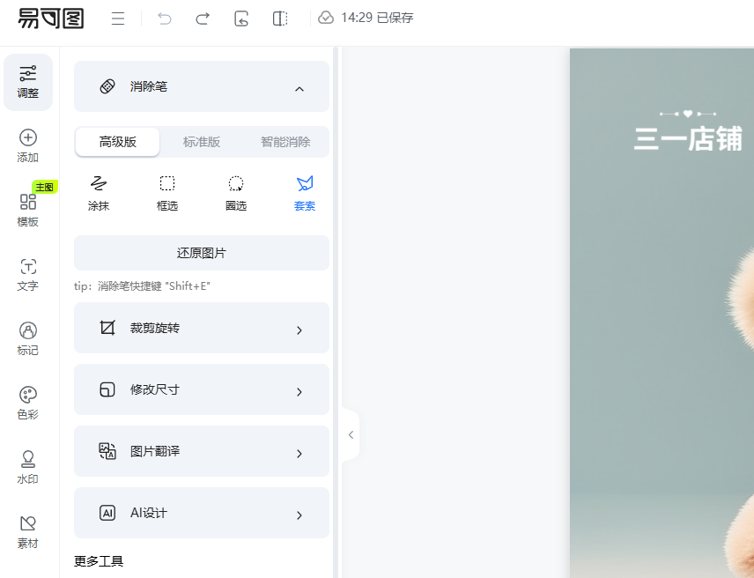Viewport: 754px width, 578px height.
Task: Select the 圈选 circle selection tool
Action: (x=236, y=193)
